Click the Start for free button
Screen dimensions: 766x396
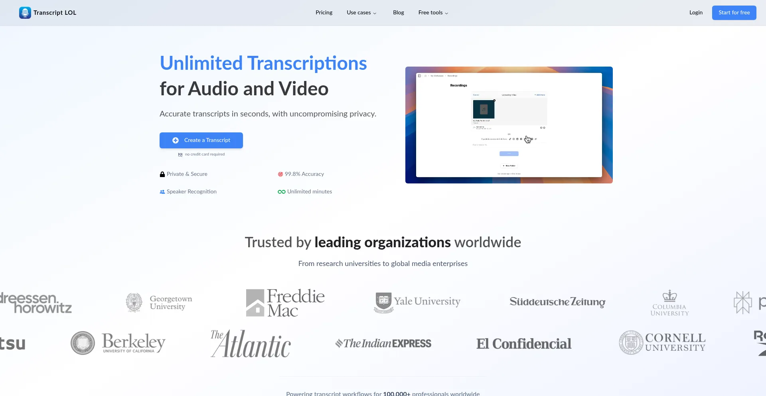(734, 13)
